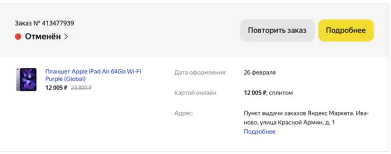
Task: Expand the chevron next to Отменён
Action: click(x=66, y=37)
